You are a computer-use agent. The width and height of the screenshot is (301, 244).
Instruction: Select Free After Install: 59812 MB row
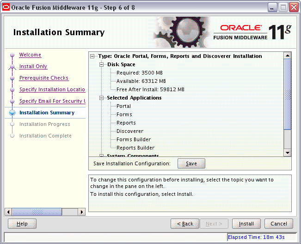click(x=150, y=89)
